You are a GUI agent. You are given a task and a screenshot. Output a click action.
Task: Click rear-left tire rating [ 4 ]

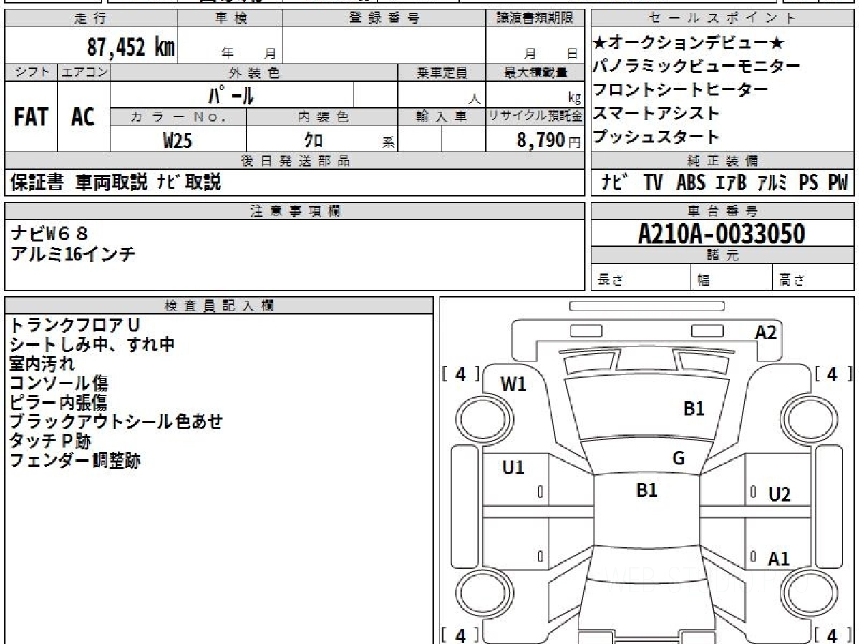[x=461, y=635]
